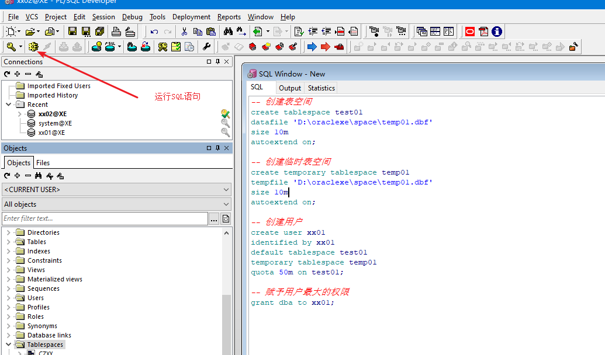Click the Cut scissors icon
Screen dimensions: 605x355
point(184,32)
